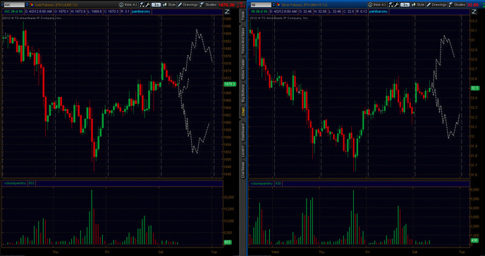The width and height of the screenshot is (485, 256).
Task: Expand symbol dropdown arrow beside /GC field
Action: coord(27,5)
